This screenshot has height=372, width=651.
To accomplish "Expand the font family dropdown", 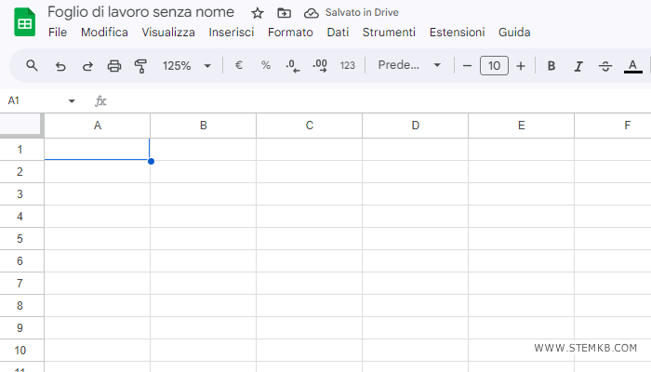I will [x=410, y=66].
